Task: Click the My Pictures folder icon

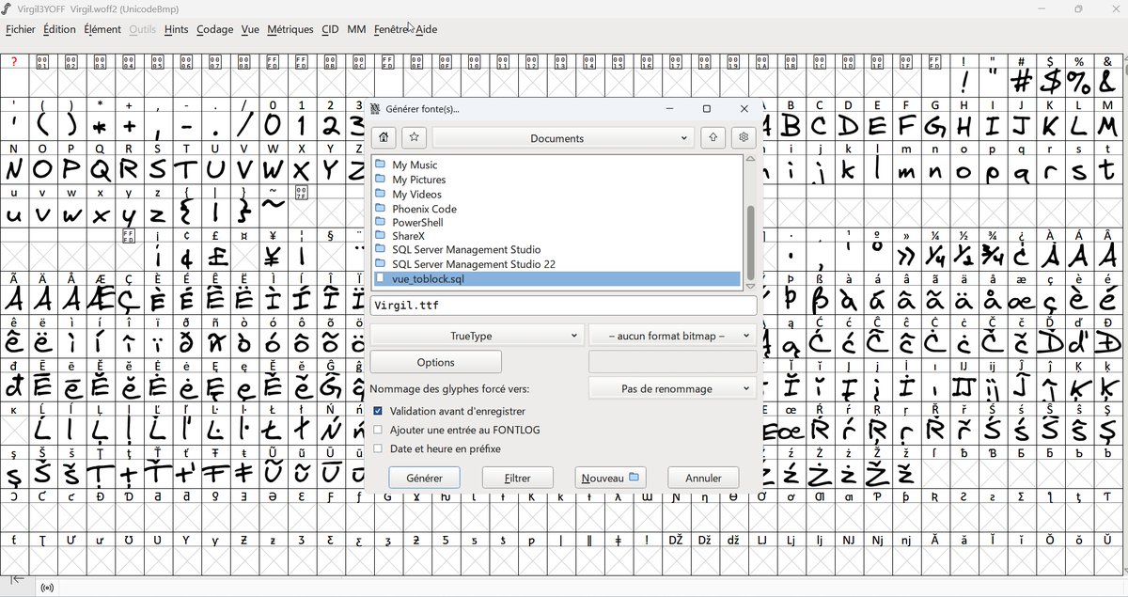Action: point(381,179)
